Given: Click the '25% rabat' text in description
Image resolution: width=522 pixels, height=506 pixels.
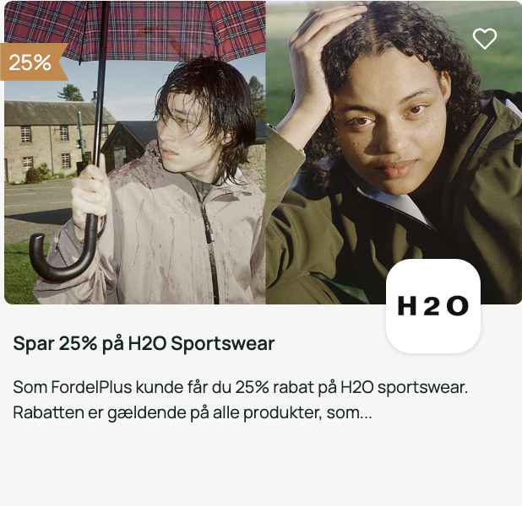Looking at the screenshot, I should click(x=270, y=387).
